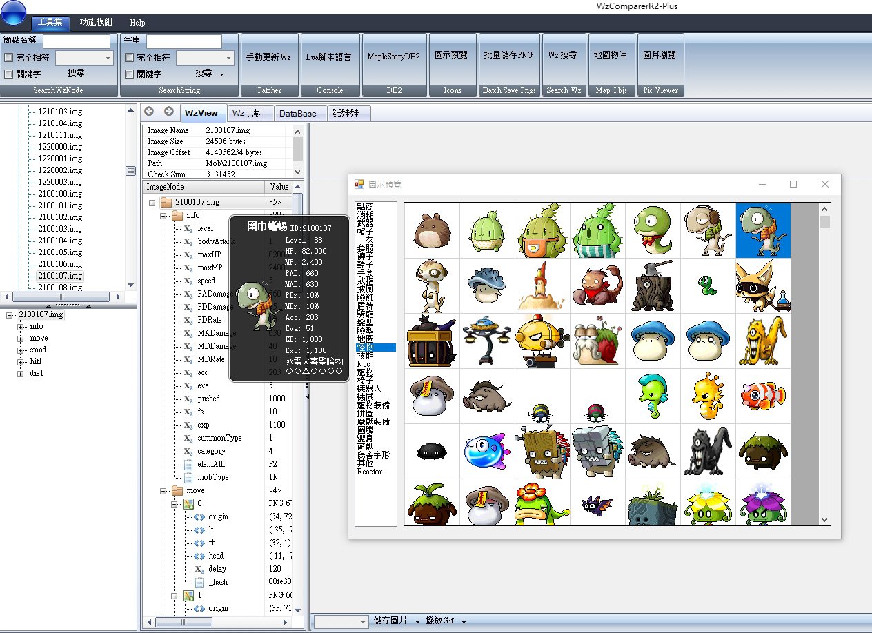This screenshot has width=872, height=633.
Task: Open the 工具集 ribbon tab
Action: (50, 22)
